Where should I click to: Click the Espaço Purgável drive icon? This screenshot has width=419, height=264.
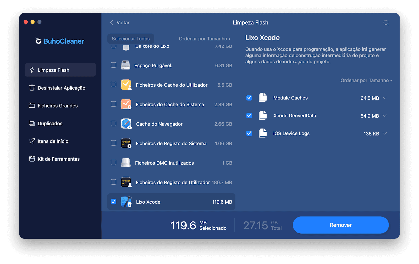125,65
